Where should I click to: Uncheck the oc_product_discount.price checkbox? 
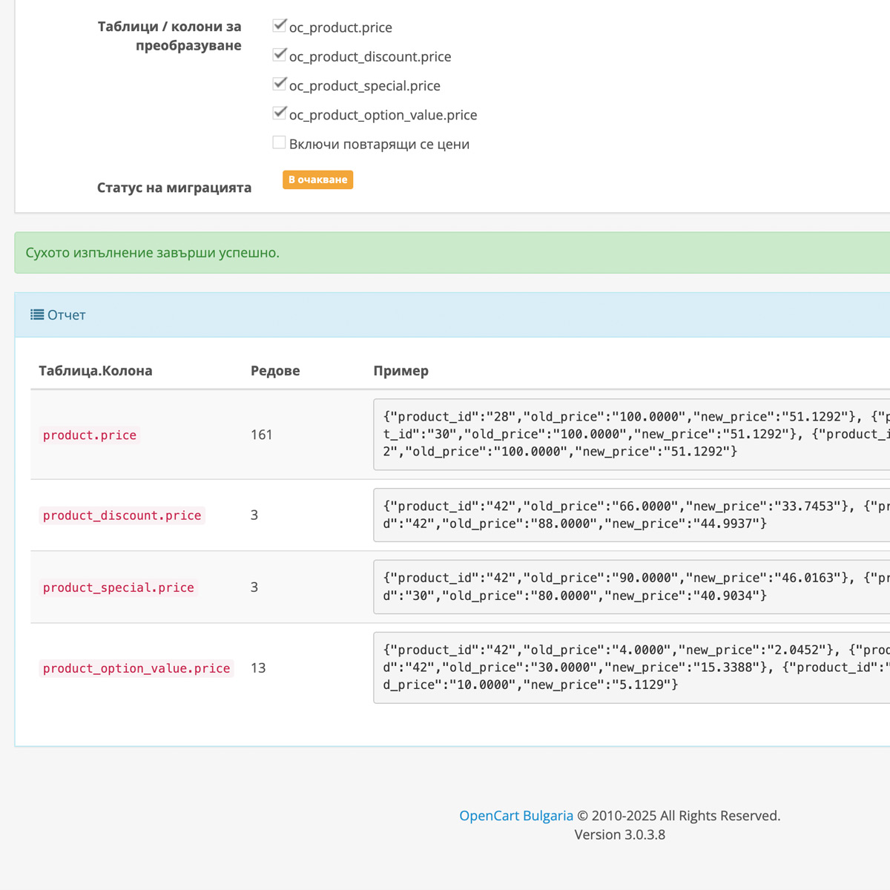click(280, 55)
